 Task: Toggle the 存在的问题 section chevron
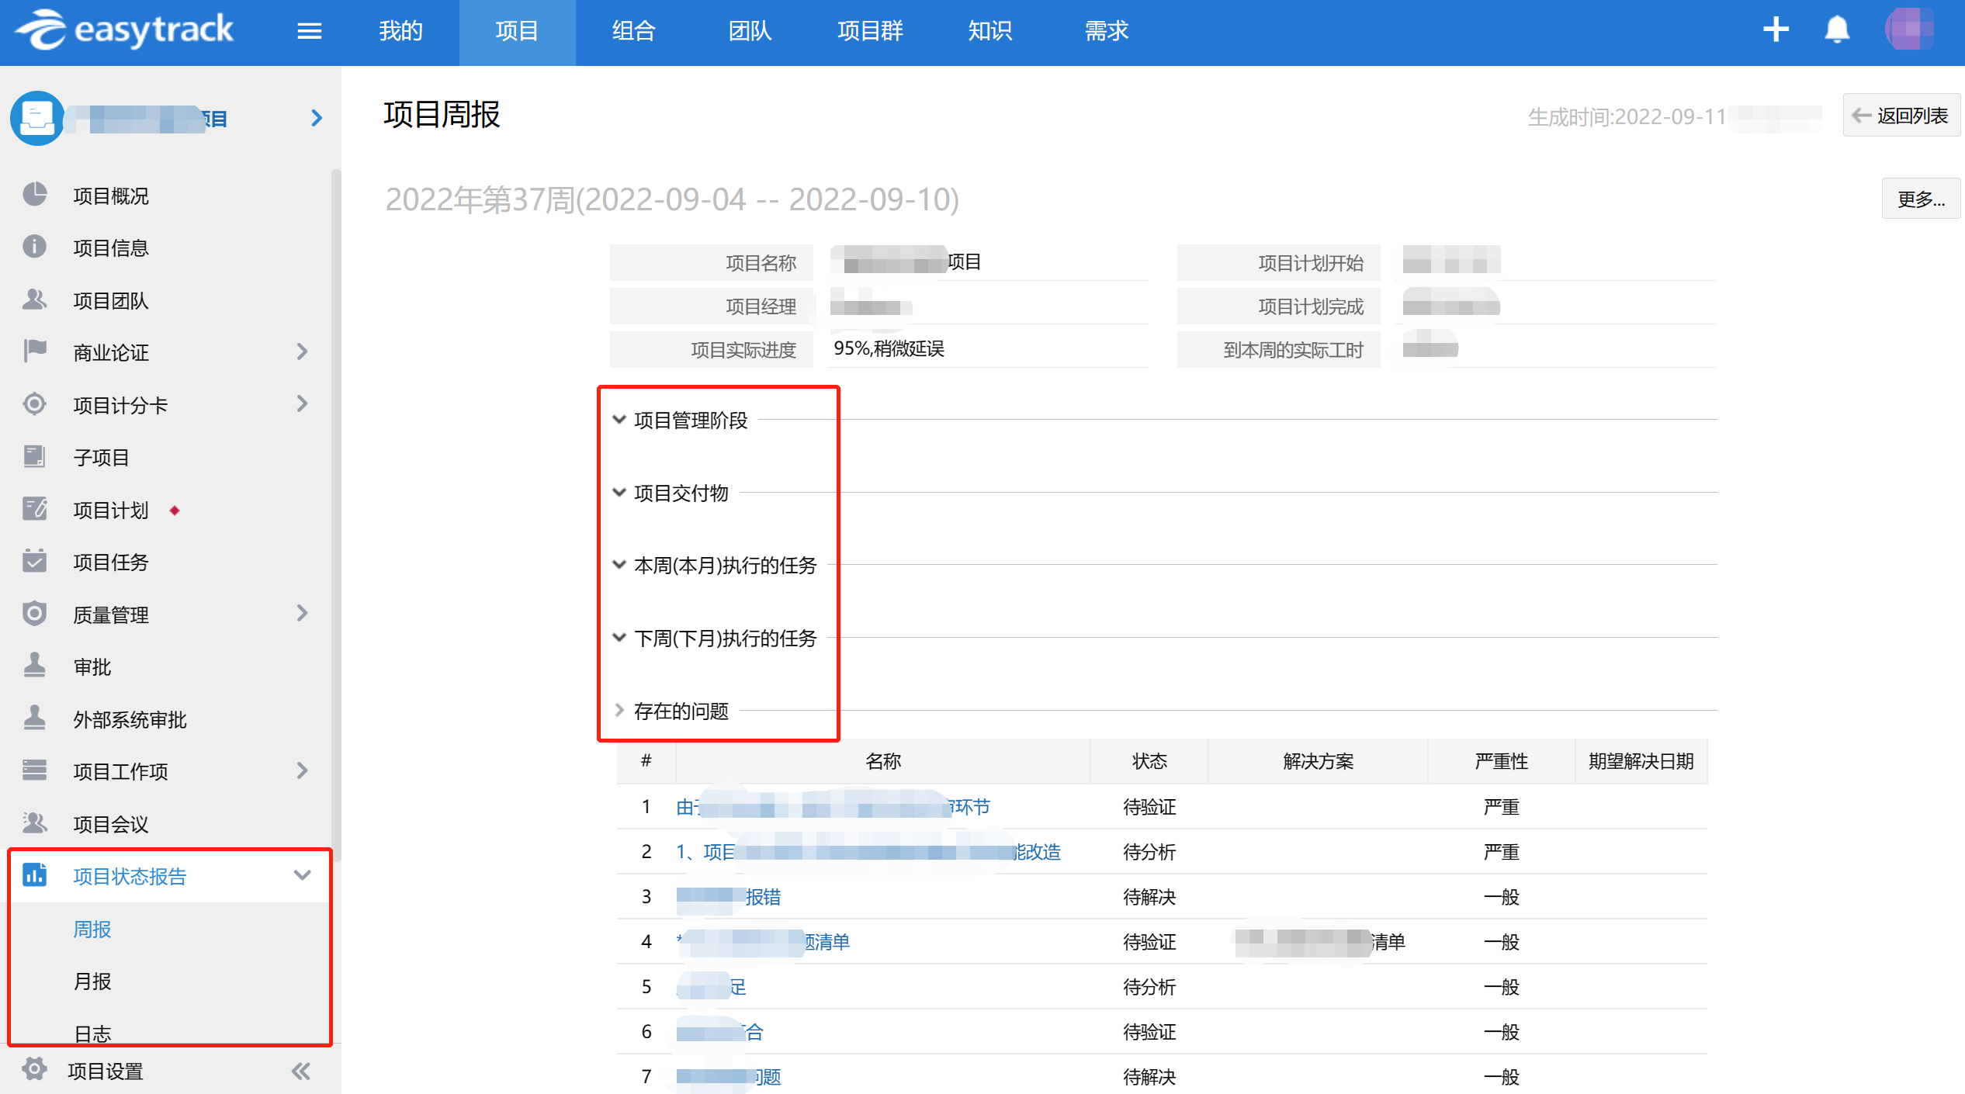619,710
